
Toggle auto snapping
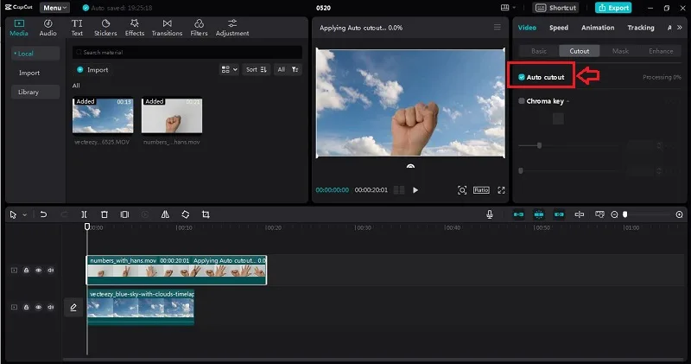tap(538, 214)
